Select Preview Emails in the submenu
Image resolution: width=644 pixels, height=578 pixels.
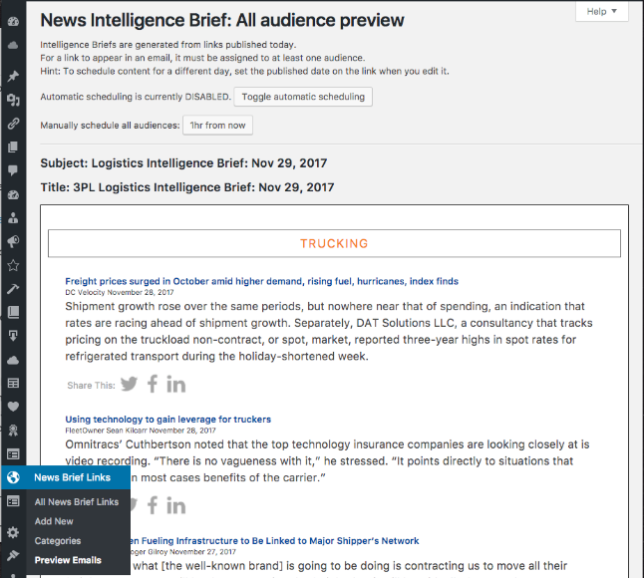point(68,560)
